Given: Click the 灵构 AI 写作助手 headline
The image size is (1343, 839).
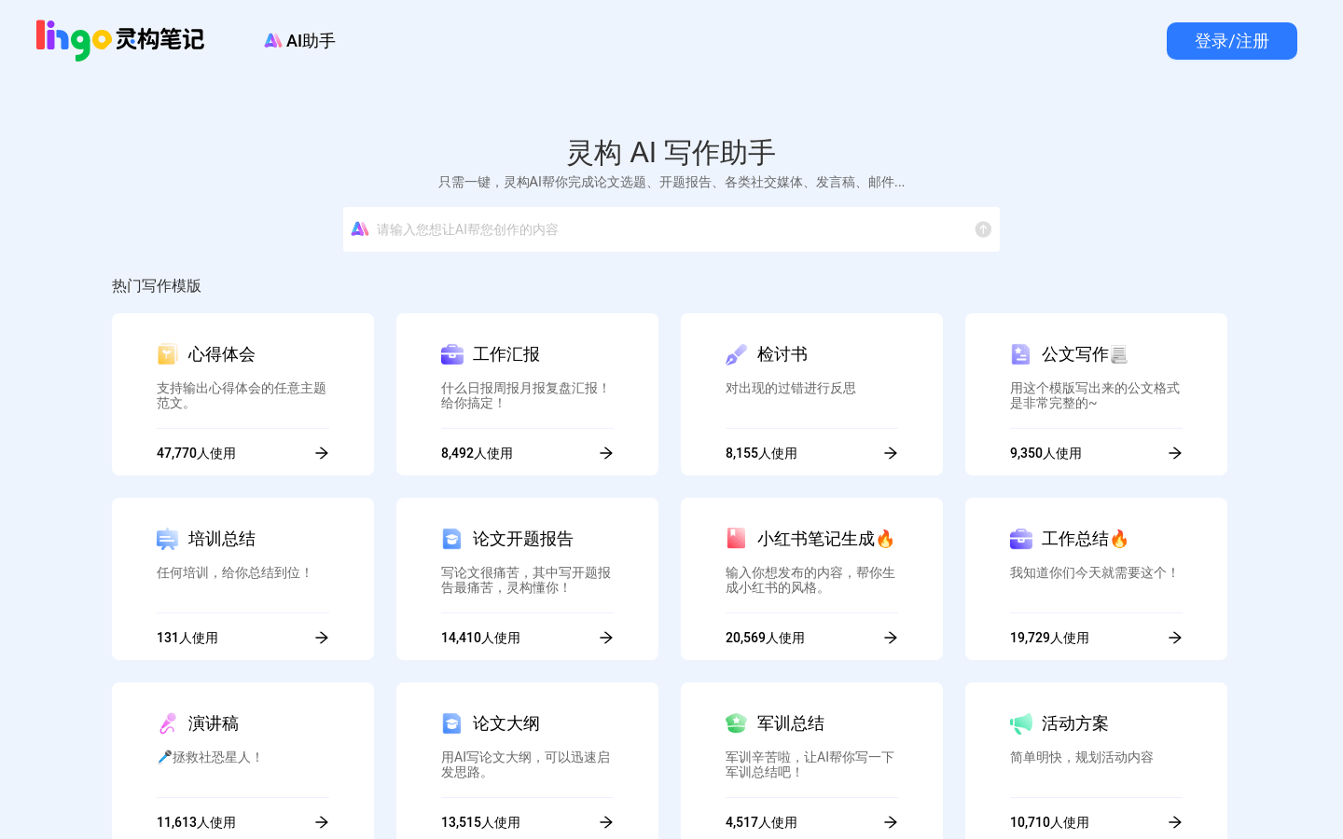Looking at the screenshot, I should 671,152.
